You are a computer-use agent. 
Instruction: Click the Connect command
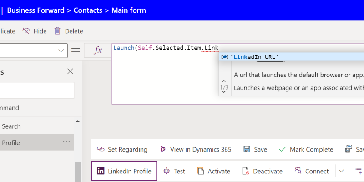click(312, 171)
